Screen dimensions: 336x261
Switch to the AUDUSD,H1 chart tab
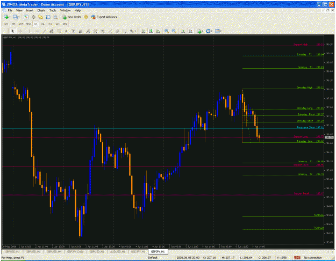pos(118,252)
